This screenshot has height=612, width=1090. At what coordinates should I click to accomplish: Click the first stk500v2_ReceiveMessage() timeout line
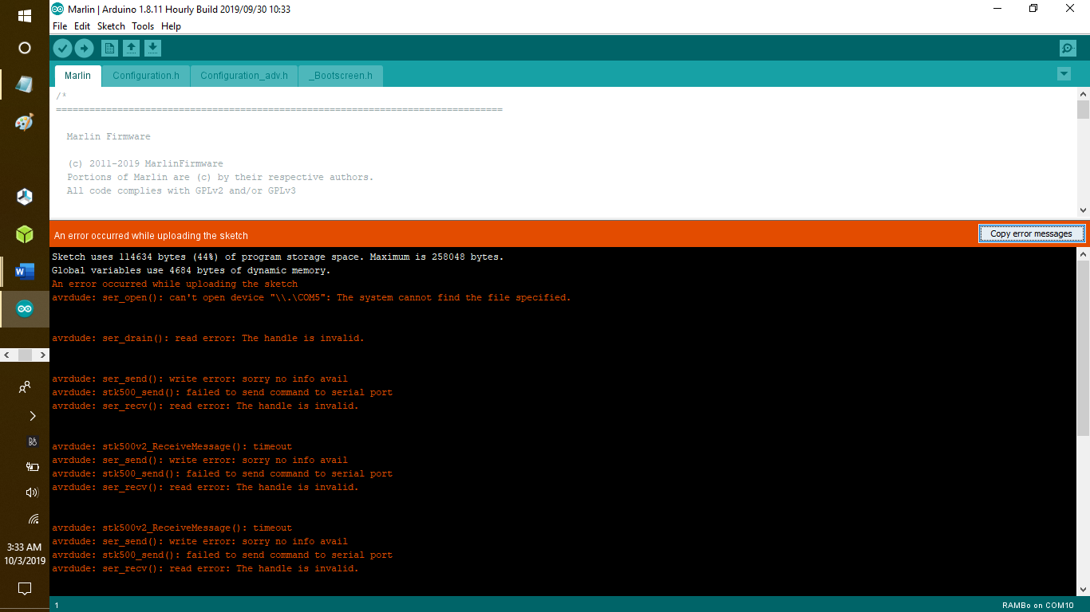coord(172,446)
